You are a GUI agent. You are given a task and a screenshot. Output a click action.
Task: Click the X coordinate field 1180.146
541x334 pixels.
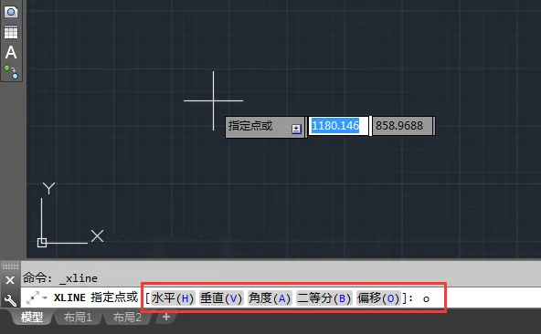pos(338,126)
